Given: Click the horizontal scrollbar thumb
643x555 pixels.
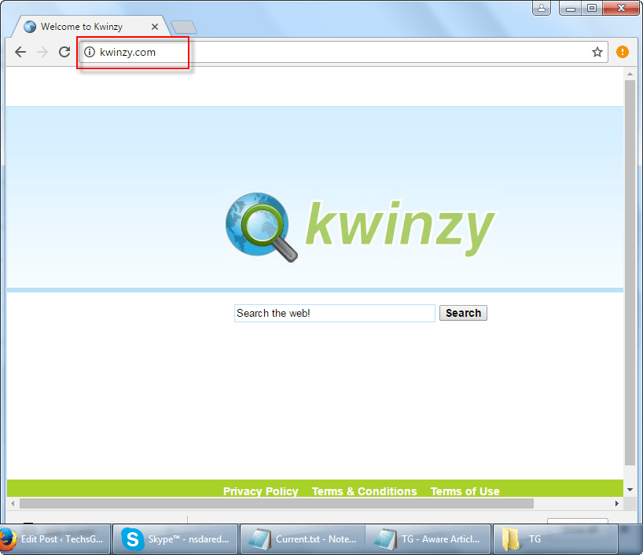Looking at the screenshot, I should tap(277, 503).
